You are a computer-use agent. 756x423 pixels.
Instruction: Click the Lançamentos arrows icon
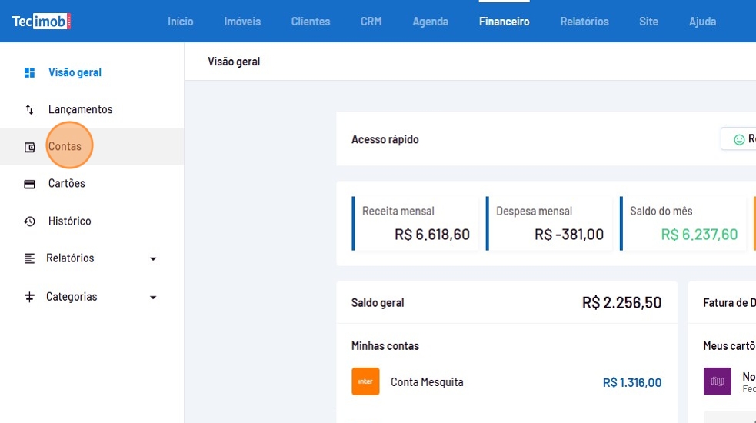click(29, 109)
